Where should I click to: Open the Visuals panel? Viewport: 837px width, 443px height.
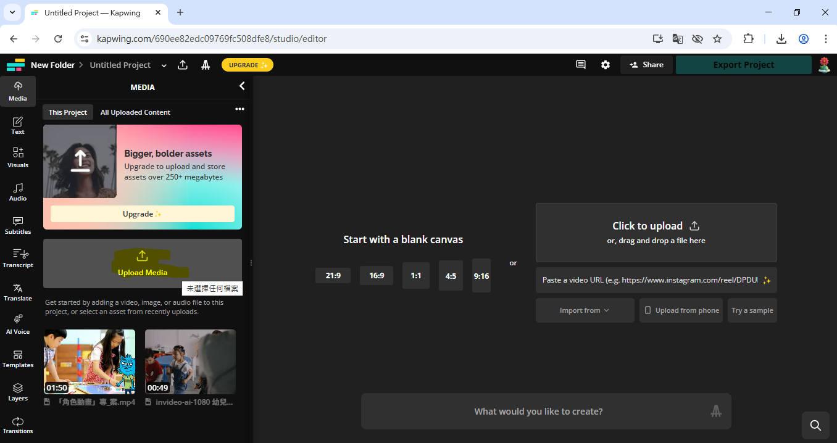pyautogui.click(x=18, y=158)
